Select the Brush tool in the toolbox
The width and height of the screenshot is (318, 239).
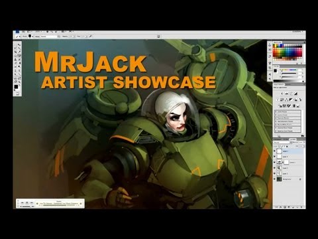19,56
